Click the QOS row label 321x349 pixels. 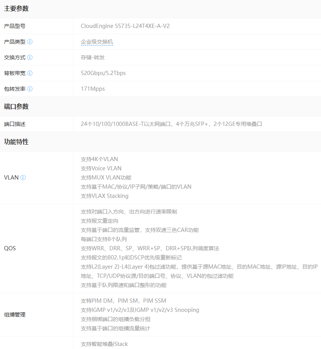(x=10, y=248)
